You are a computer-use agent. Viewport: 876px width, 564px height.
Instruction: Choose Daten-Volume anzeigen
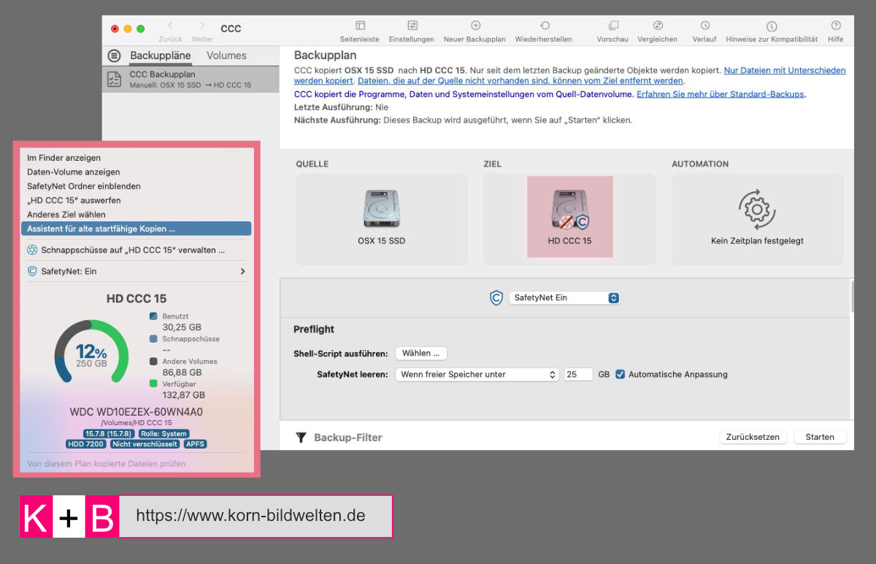[74, 172]
